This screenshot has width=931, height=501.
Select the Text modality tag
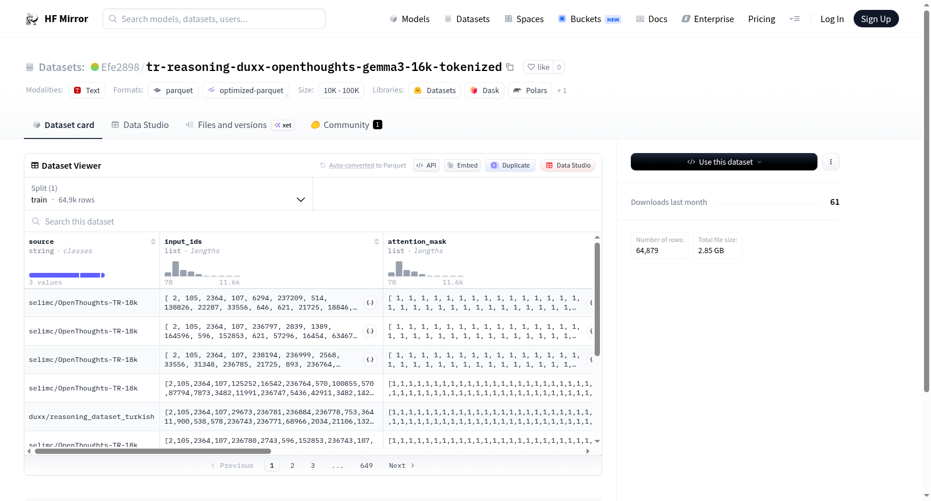pos(87,90)
